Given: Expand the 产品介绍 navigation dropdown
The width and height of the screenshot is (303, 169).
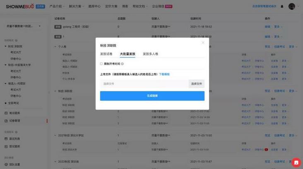Looking at the screenshot, I should [x=57, y=6].
